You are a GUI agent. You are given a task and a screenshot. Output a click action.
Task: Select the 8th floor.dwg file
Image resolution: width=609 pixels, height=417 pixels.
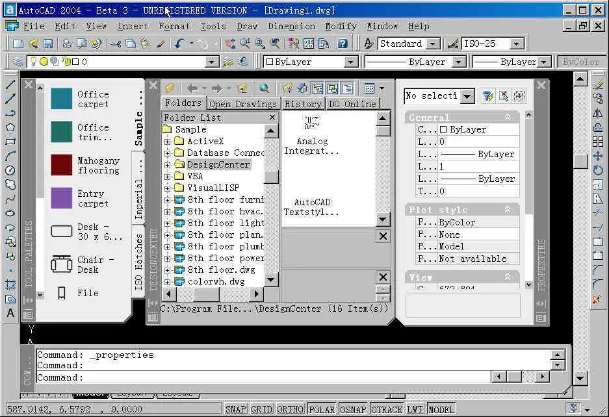(221, 270)
